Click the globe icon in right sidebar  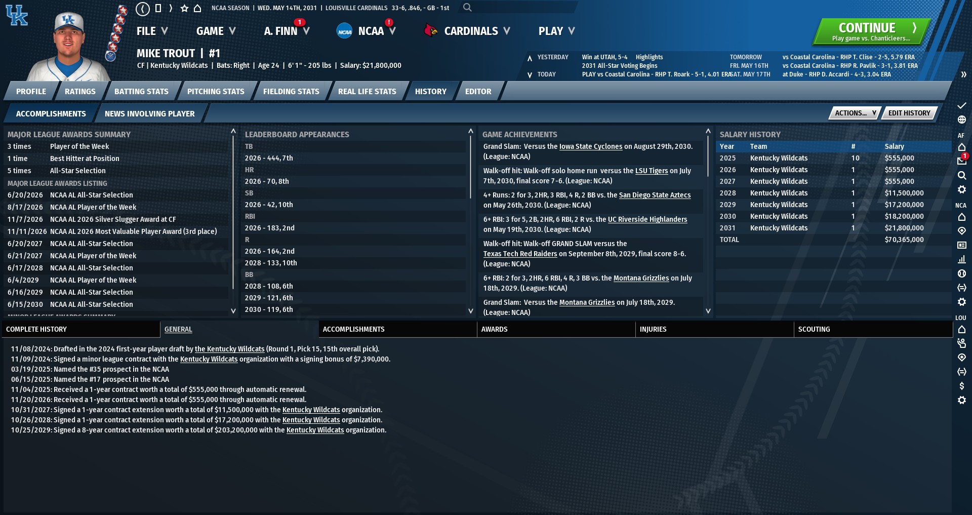click(x=962, y=120)
